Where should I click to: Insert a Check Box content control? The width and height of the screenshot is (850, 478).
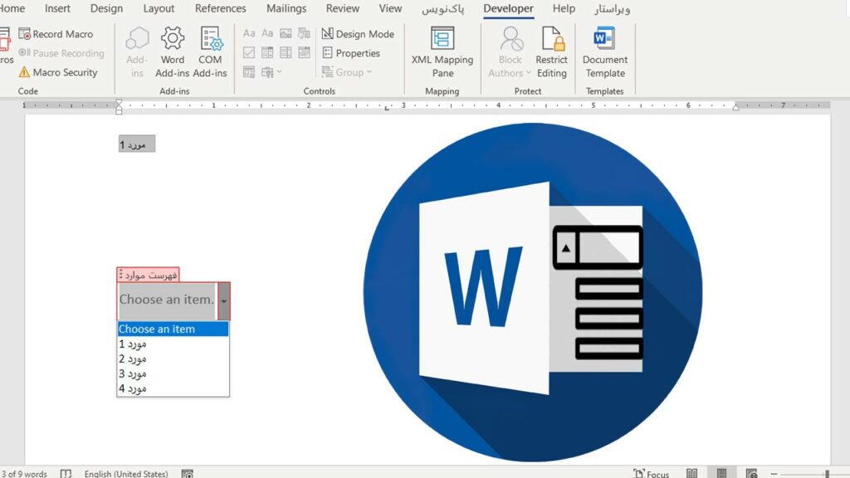click(249, 53)
